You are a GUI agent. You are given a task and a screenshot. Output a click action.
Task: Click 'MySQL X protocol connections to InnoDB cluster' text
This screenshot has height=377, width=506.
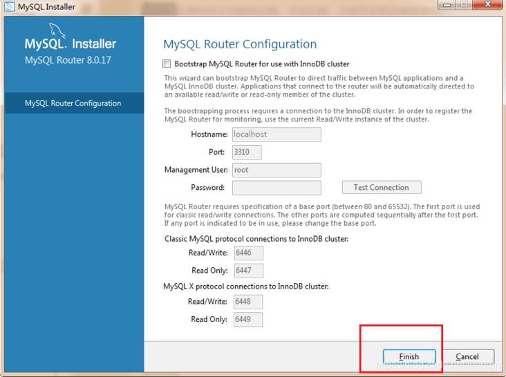[246, 286]
